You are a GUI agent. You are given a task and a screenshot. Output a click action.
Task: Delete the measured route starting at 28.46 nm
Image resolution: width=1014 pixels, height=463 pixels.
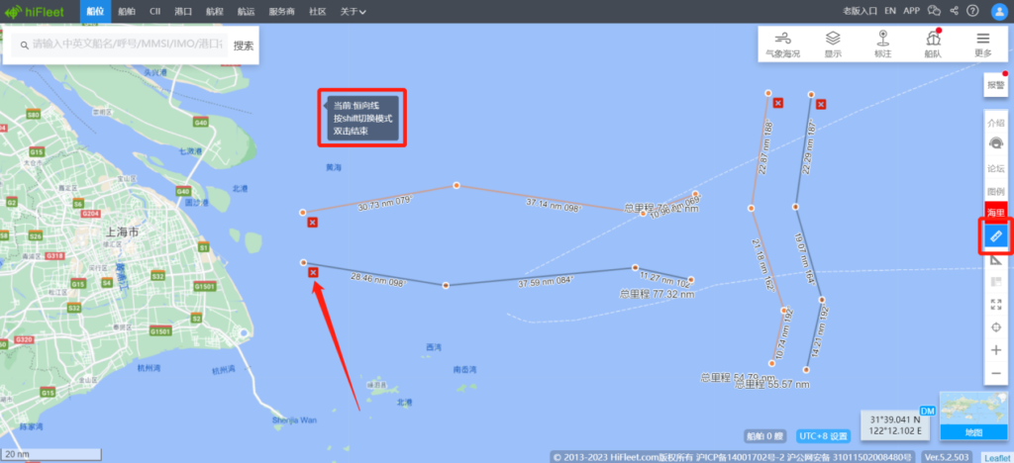[313, 272]
